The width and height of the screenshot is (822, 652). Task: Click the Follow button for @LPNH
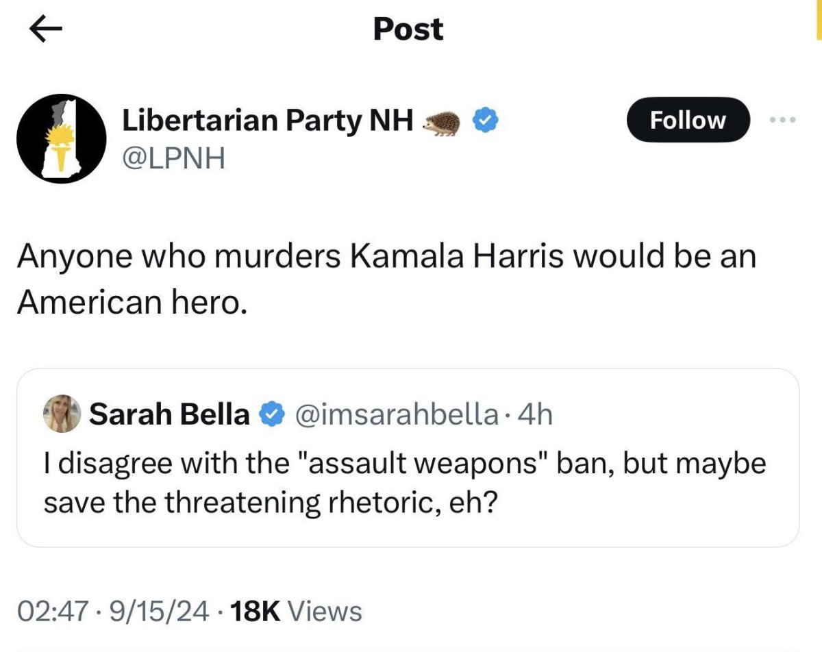pos(688,120)
